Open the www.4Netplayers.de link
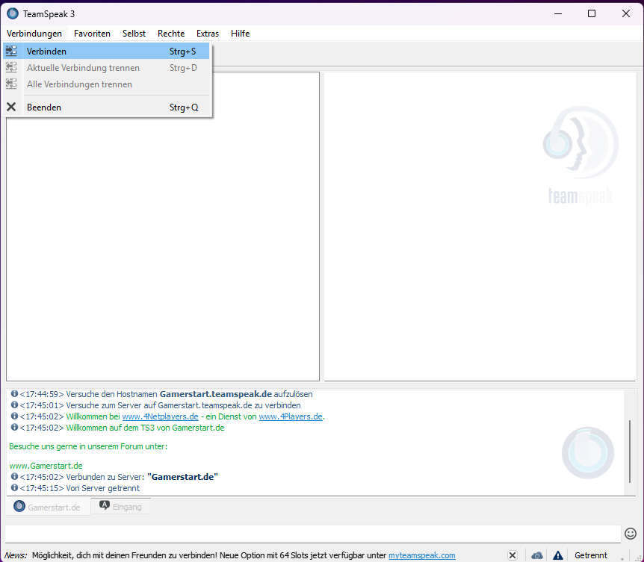Viewport: 644px width, 562px height. (160, 416)
